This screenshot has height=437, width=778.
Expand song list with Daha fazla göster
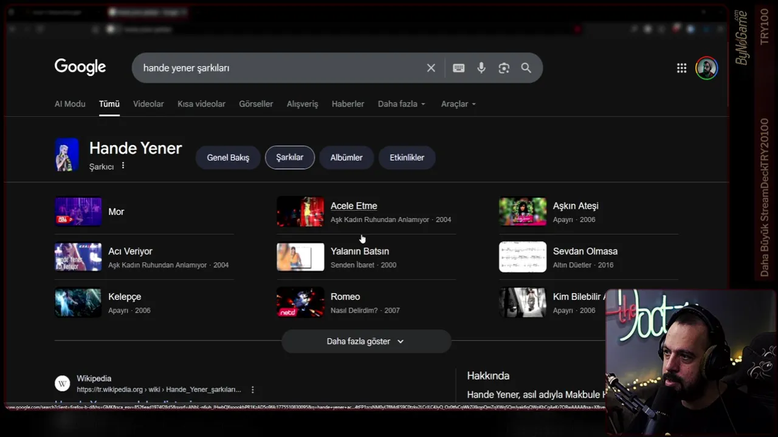tap(366, 341)
